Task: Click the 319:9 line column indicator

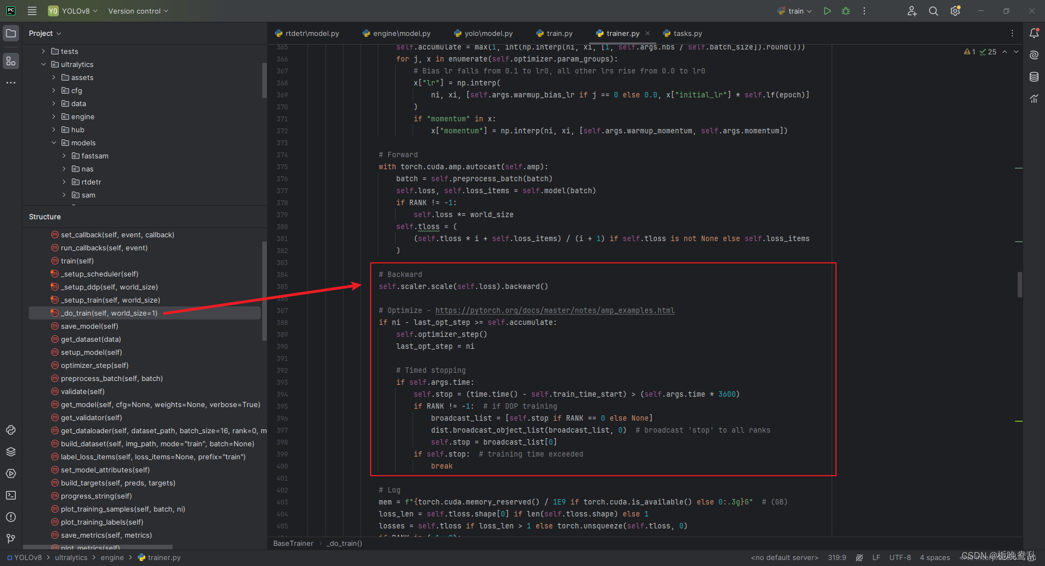Action: pyautogui.click(x=837, y=557)
